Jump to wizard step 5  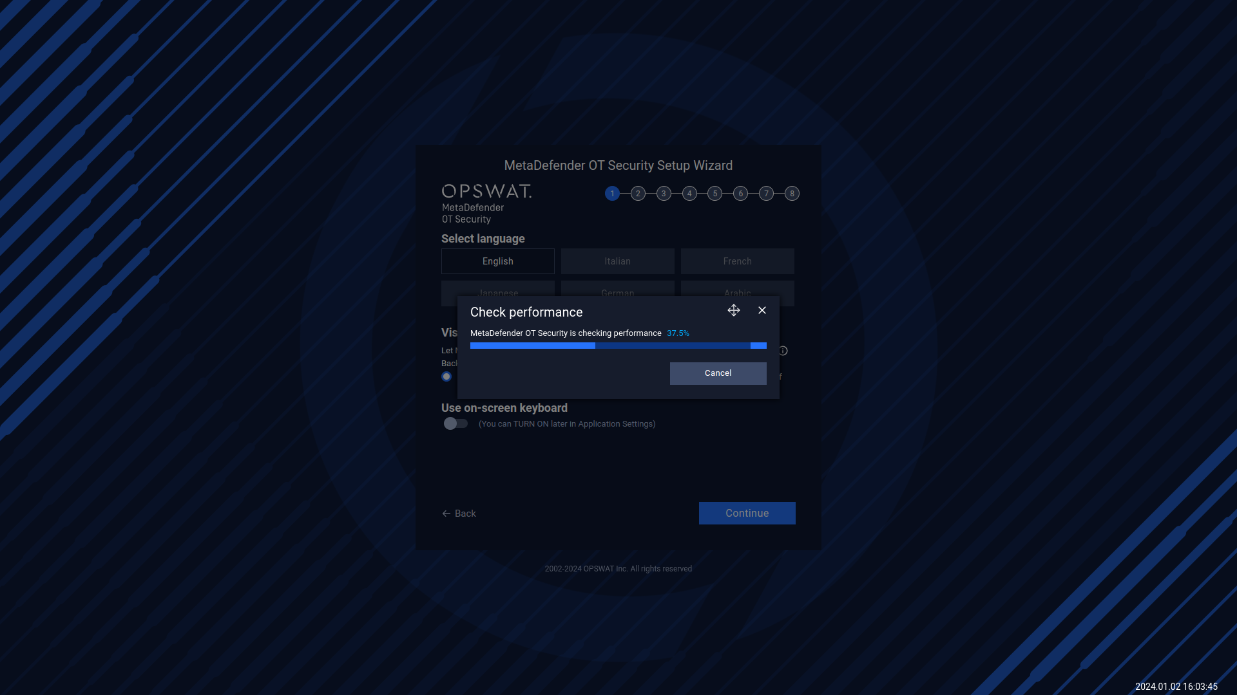(x=715, y=194)
